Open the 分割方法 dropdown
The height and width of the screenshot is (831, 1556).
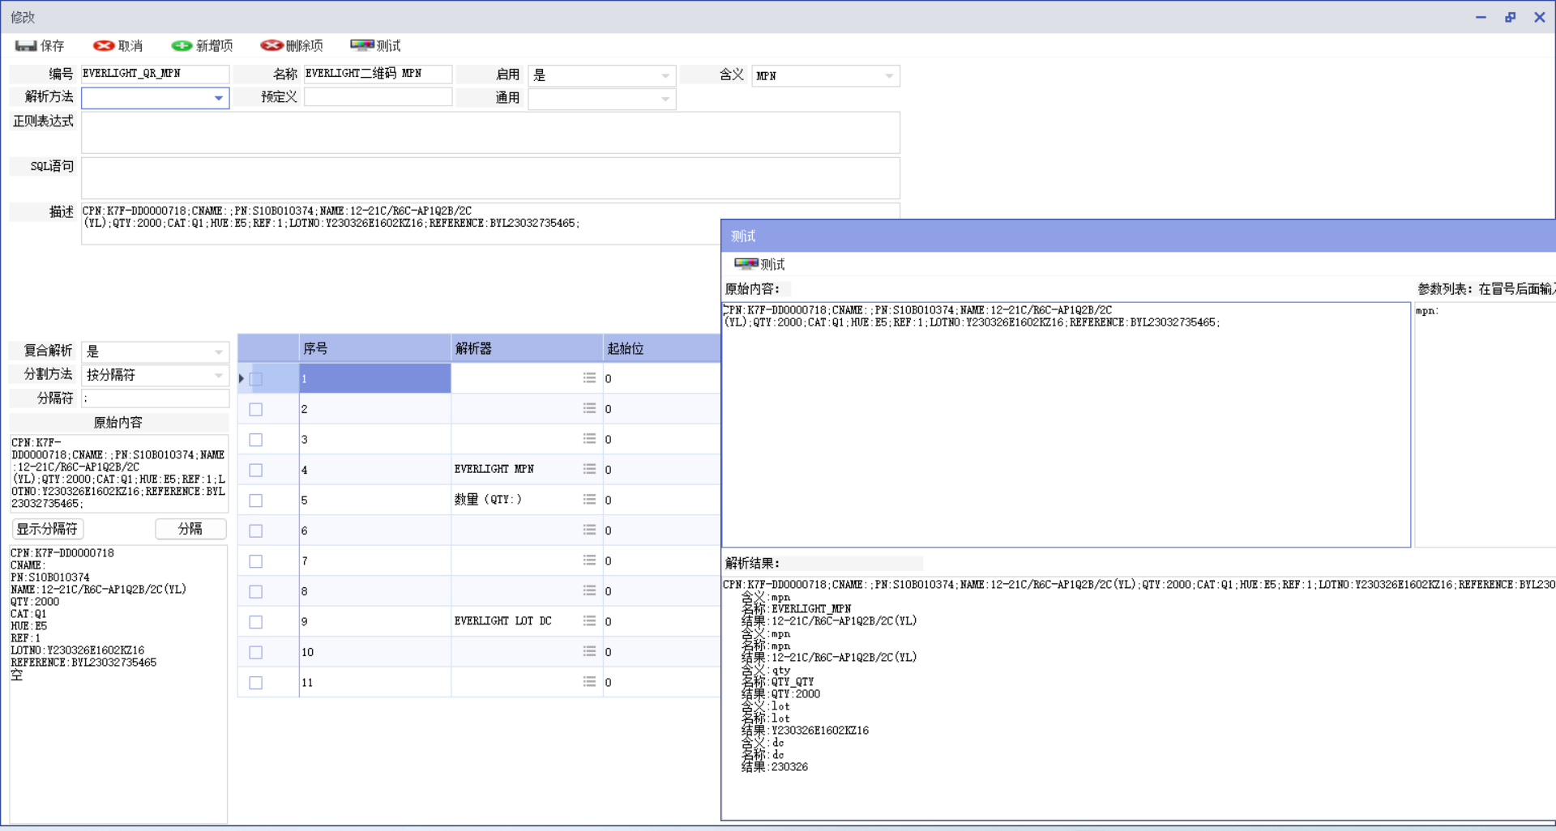pyautogui.click(x=218, y=375)
